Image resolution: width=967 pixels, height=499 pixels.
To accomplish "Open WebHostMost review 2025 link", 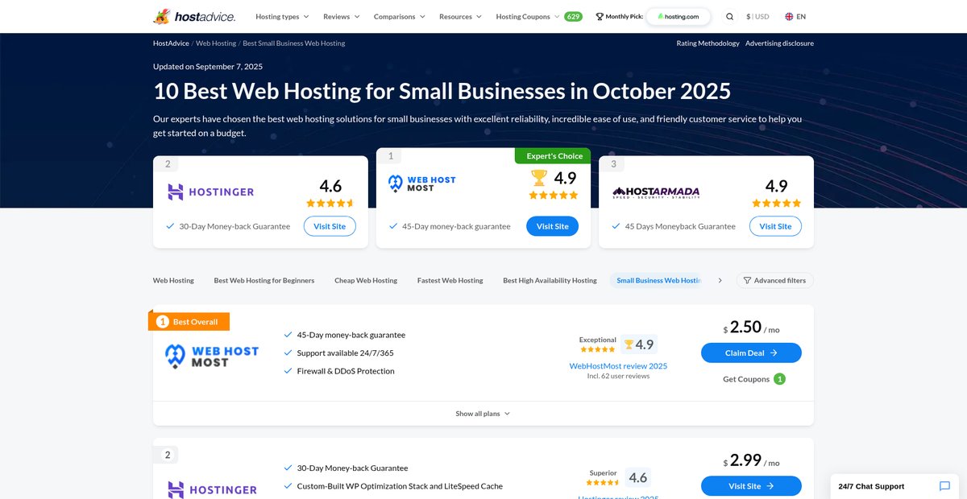I will 618,365.
